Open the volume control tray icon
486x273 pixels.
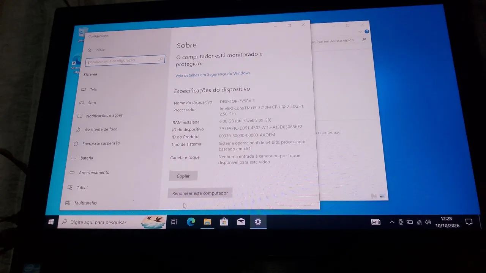(428, 222)
